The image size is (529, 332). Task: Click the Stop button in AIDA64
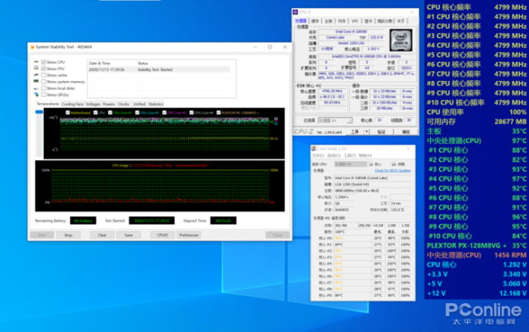click(x=68, y=235)
